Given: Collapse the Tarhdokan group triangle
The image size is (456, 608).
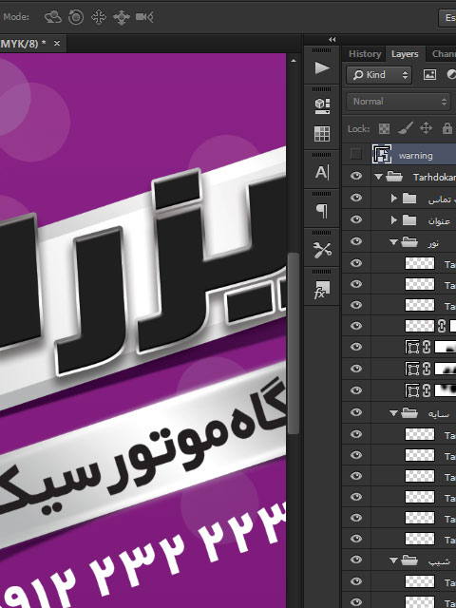Looking at the screenshot, I should [x=378, y=177].
